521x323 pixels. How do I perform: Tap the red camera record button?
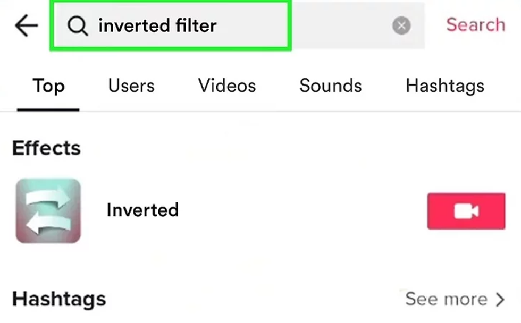[466, 211]
